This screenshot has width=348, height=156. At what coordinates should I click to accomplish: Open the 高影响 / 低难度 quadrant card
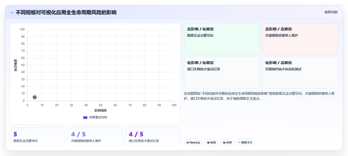[222, 39]
